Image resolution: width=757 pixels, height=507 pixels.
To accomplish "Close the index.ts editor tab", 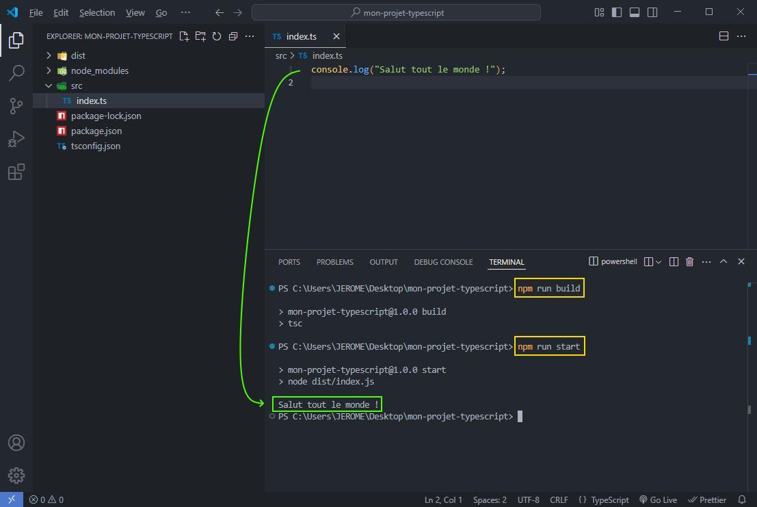I will click(x=336, y=36).
